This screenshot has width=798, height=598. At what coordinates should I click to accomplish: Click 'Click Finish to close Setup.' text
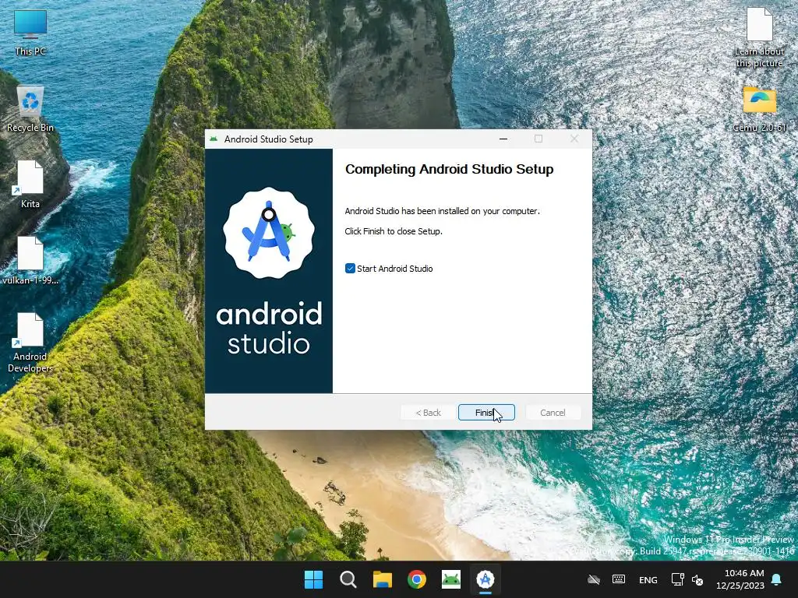394,231
